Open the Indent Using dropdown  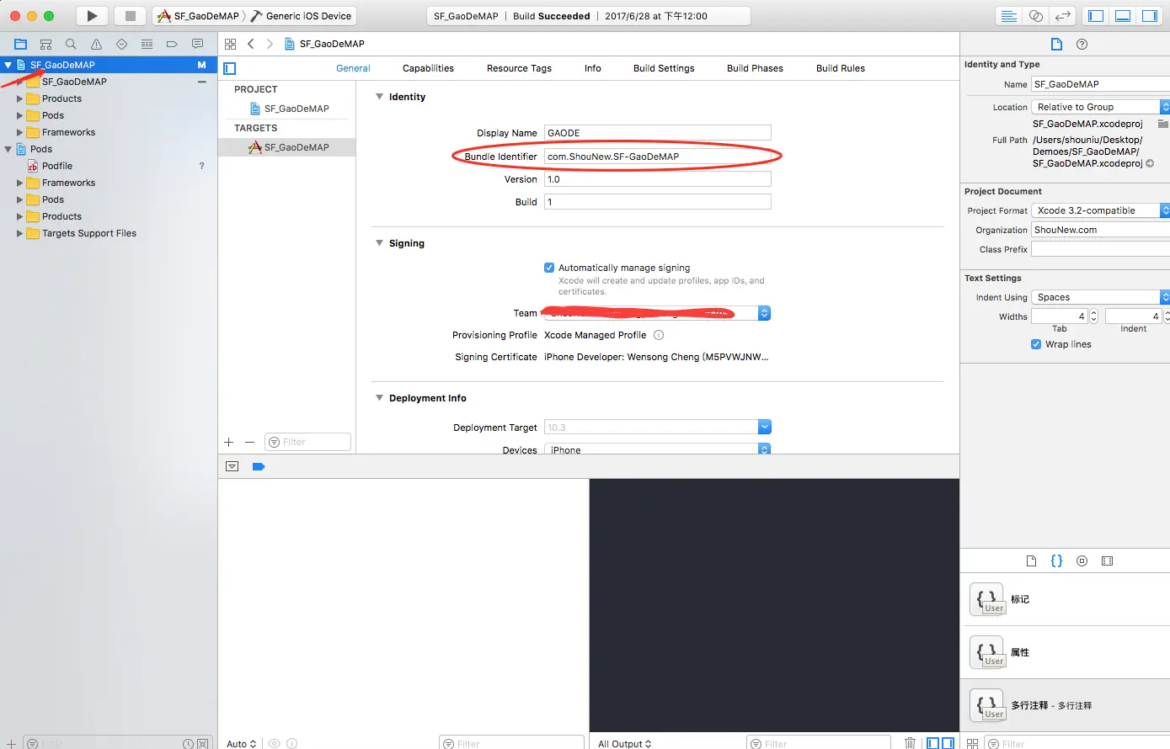(x=1101, y=297)
